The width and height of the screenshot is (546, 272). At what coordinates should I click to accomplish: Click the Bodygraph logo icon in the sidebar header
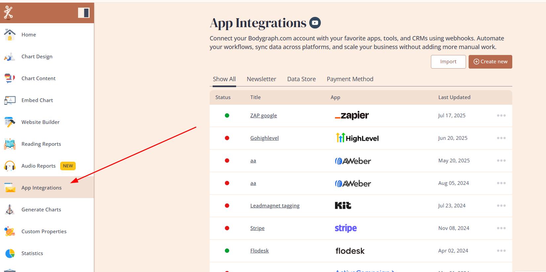click(8, 13)
